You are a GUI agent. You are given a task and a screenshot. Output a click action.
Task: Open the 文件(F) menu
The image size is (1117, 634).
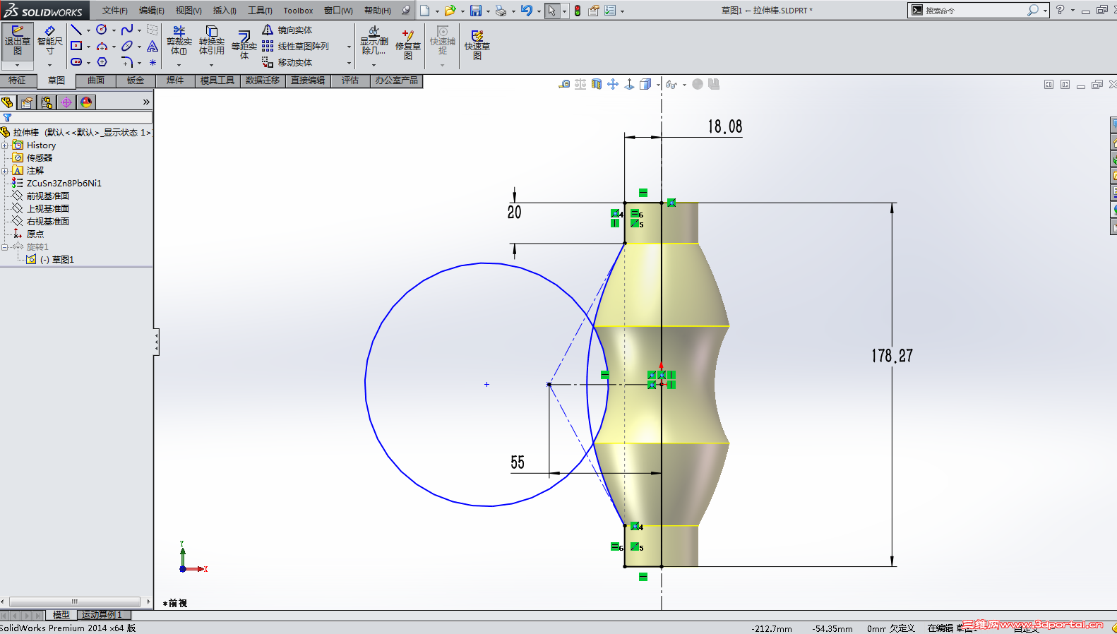115,11
